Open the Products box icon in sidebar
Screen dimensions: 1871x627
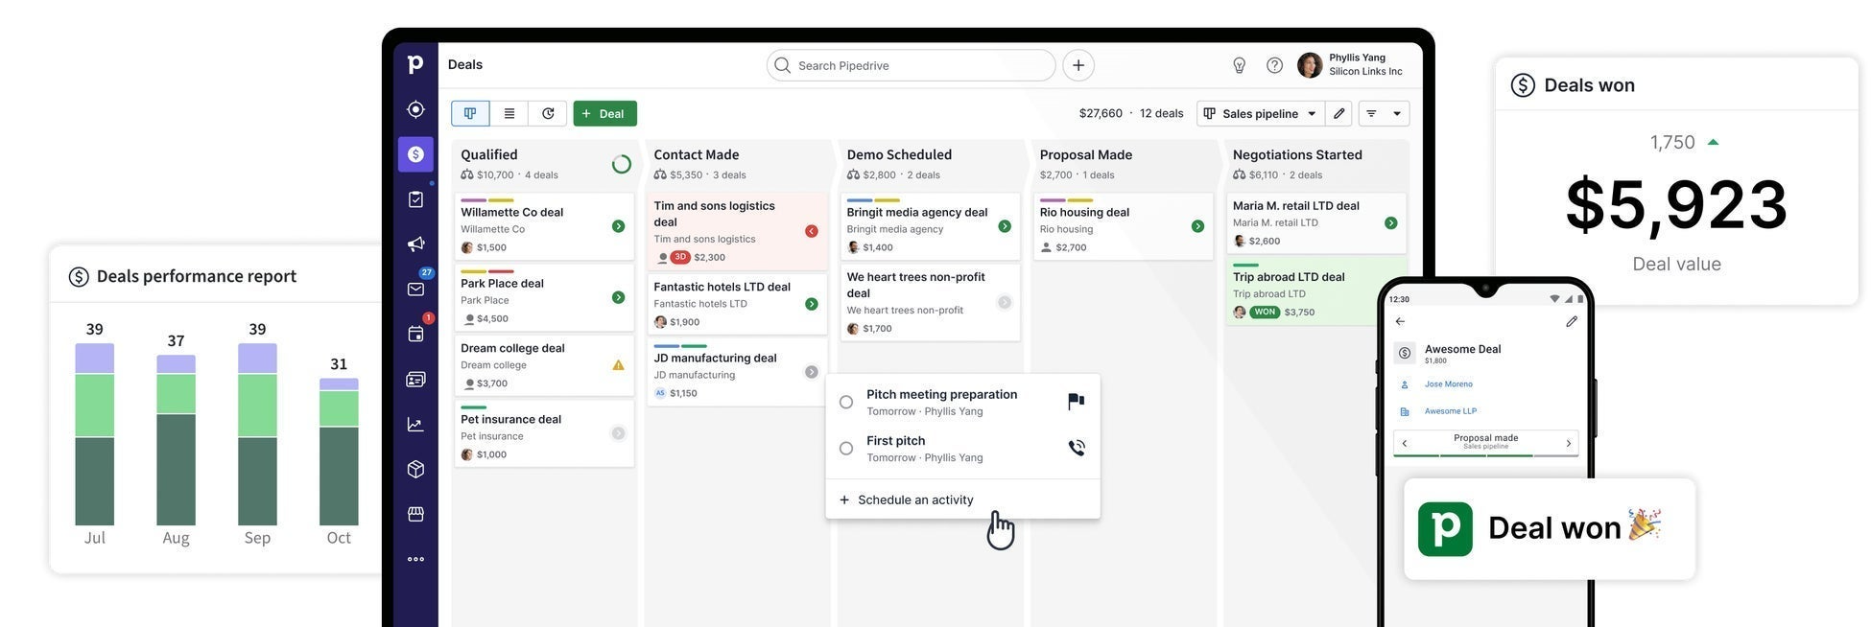coord(415,470)
